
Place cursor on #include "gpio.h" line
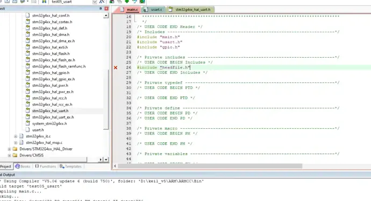pyautogui.click(x=158, y=47)
